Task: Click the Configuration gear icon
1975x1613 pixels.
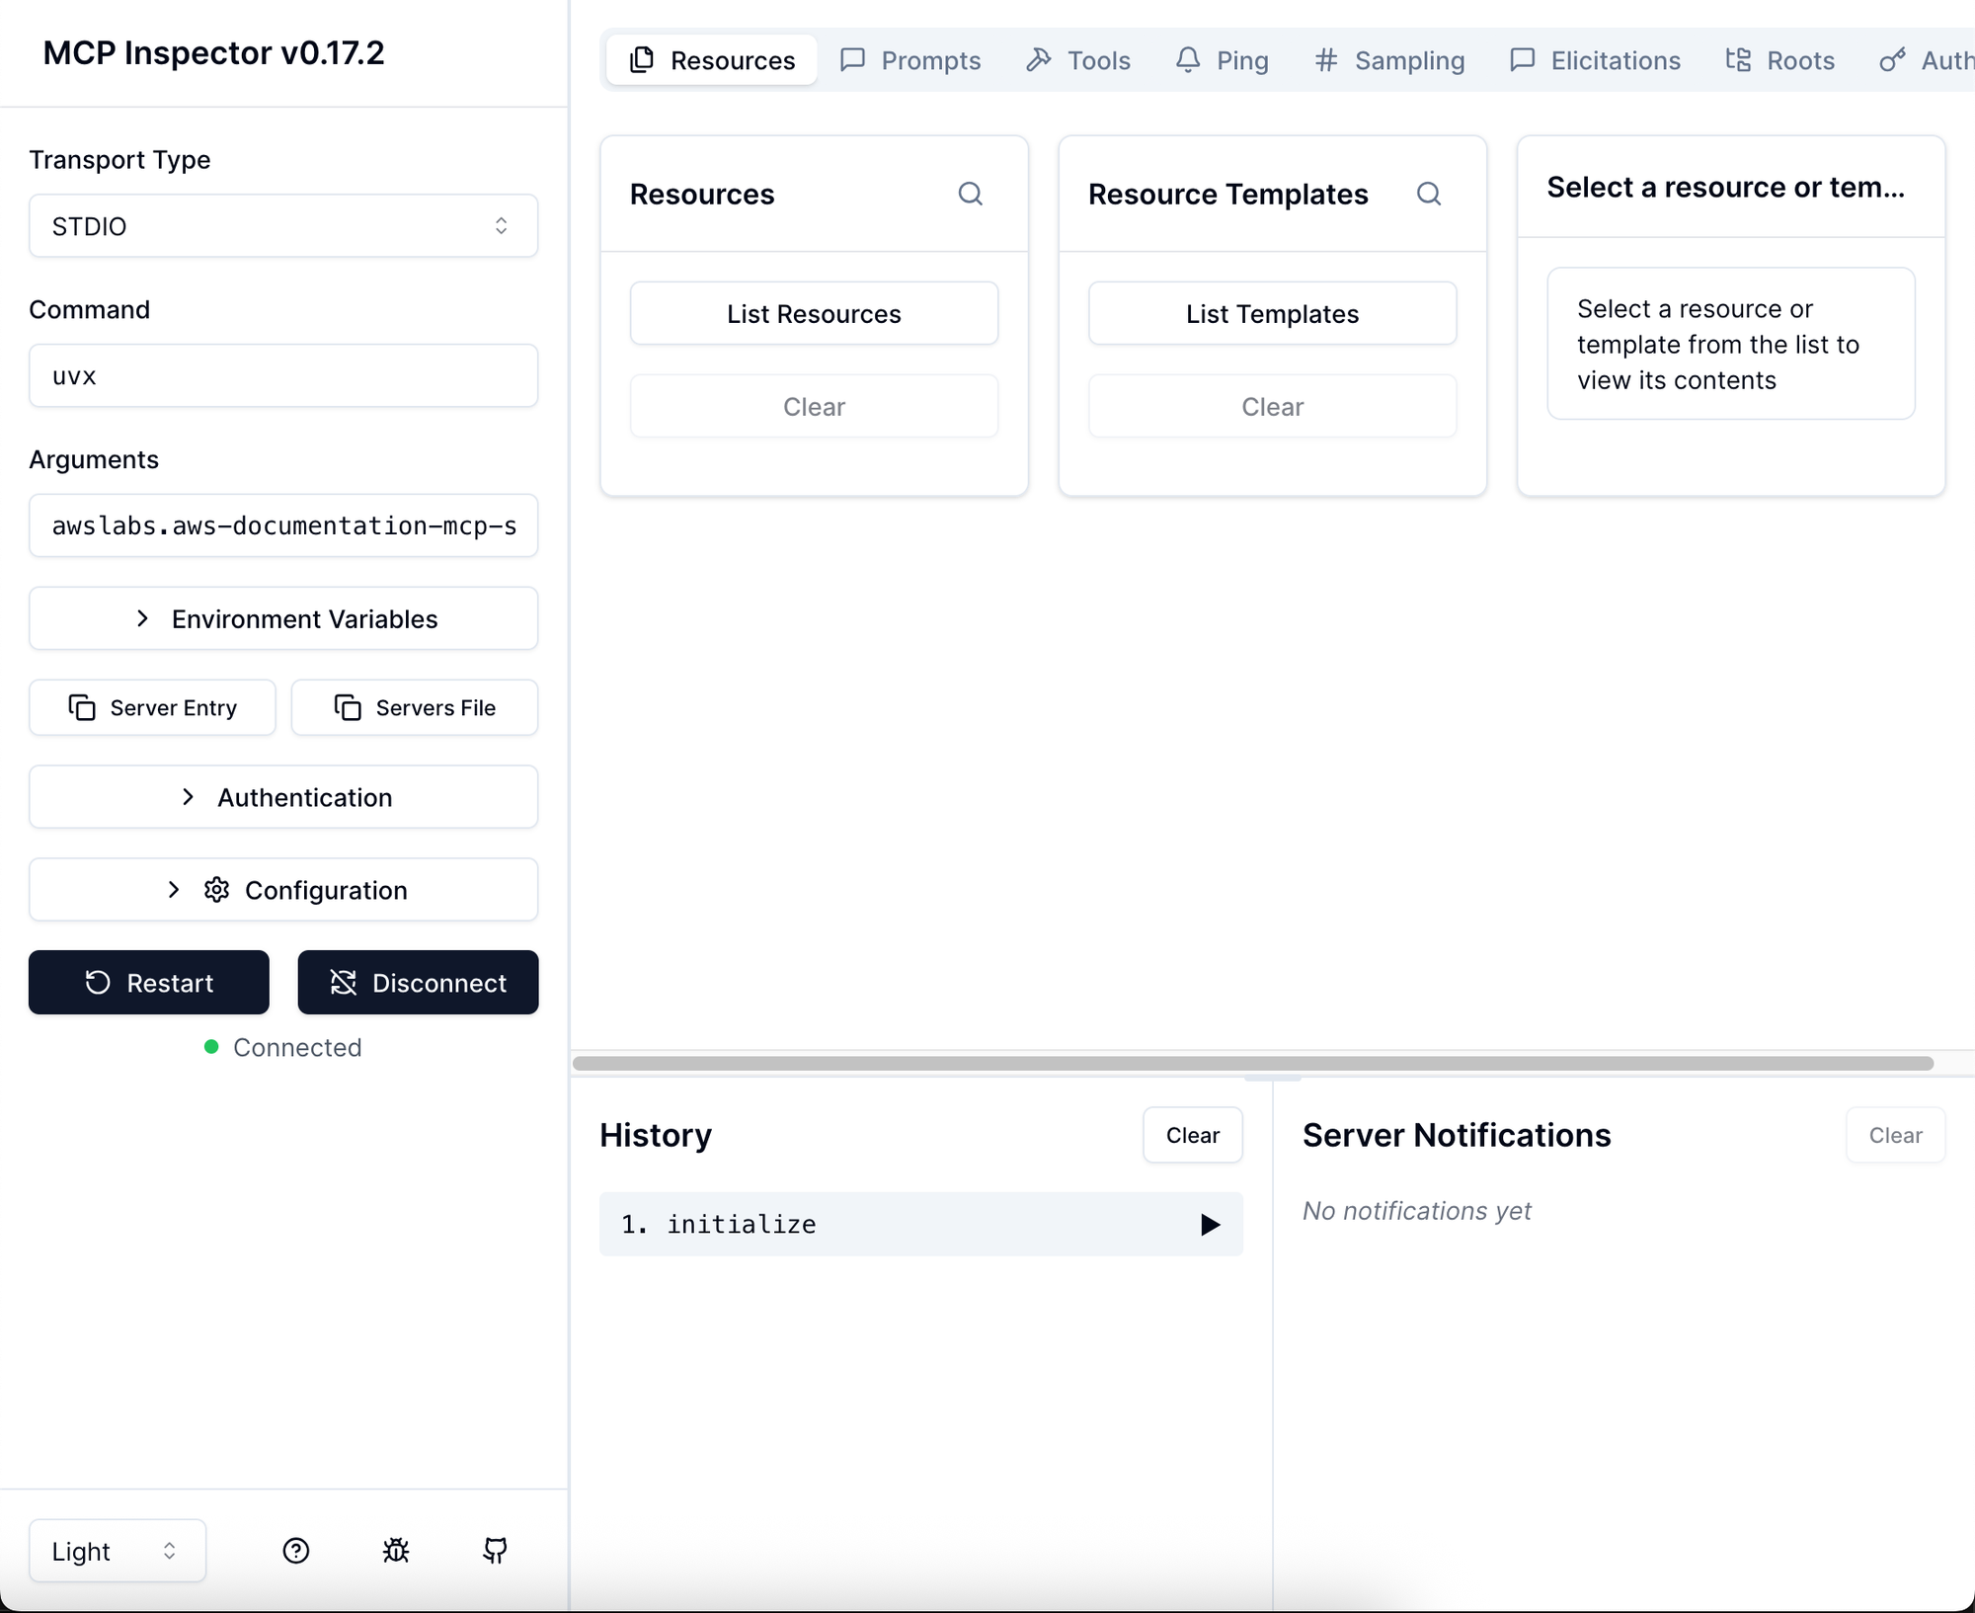Action: point(215,889)
